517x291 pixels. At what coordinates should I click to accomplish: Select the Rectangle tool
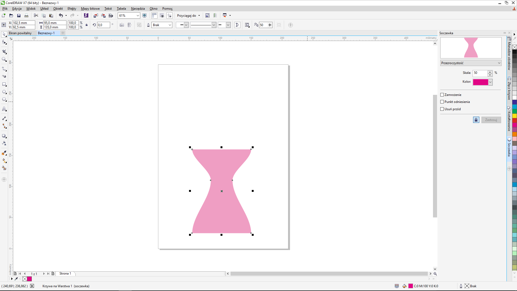coord(4,84)
